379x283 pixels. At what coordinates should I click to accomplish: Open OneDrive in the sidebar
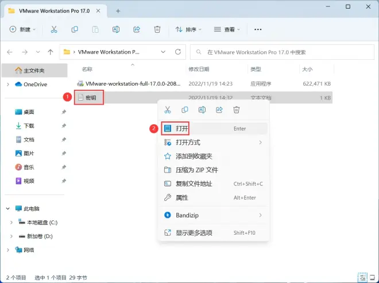[x=31, y=84]
